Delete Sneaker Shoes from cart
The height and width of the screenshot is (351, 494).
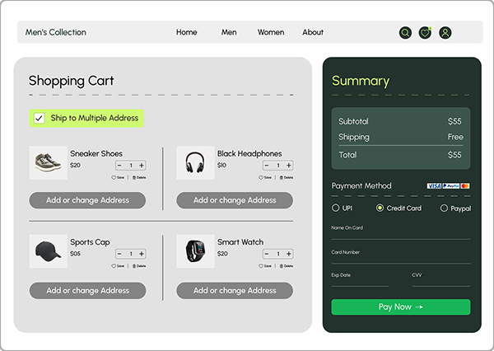[138, 177]
